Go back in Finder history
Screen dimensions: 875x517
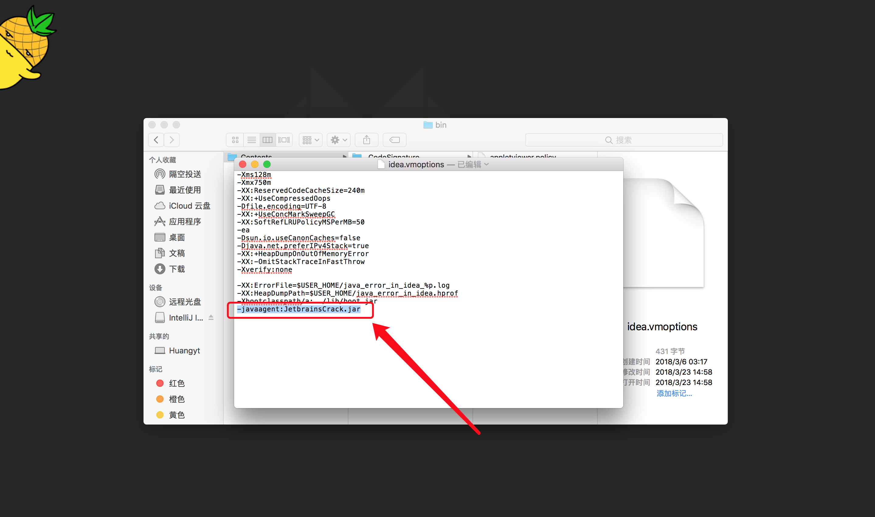click(156, 140)
